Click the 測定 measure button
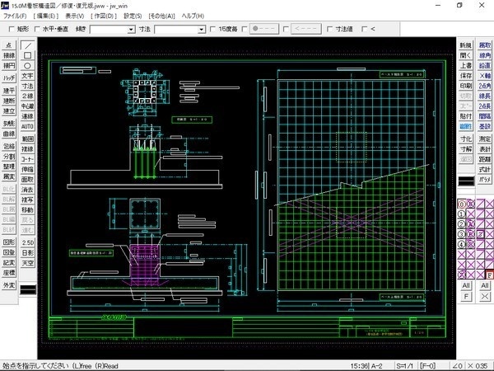The width and height of the screenshot is (494, 371). [x=485, y=139]
